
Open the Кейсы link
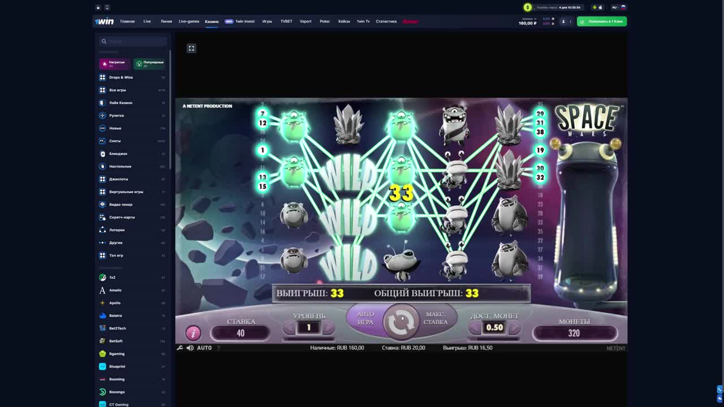pyautogui.click(x=344, y=21)
